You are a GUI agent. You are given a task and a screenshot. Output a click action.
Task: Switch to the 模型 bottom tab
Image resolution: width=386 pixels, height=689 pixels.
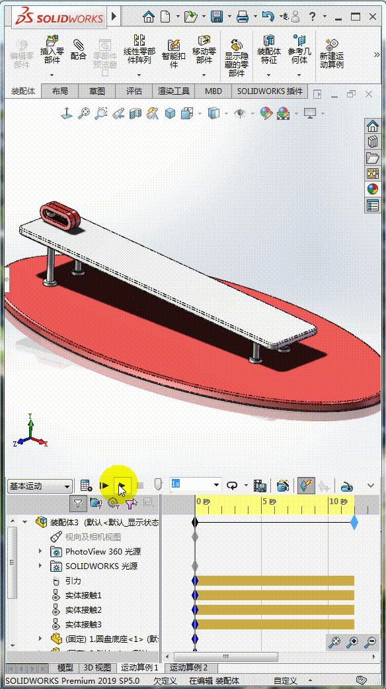coord(65,668)
